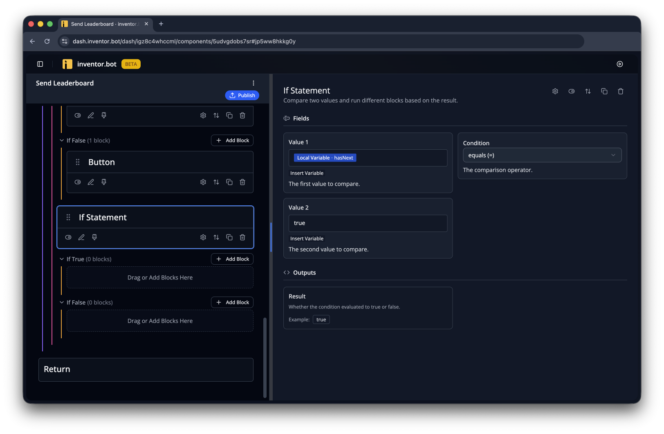The height and width of the screenshot is (434, 664).
Task: Click the Button block move arrows icon
Action: point(216,182)
